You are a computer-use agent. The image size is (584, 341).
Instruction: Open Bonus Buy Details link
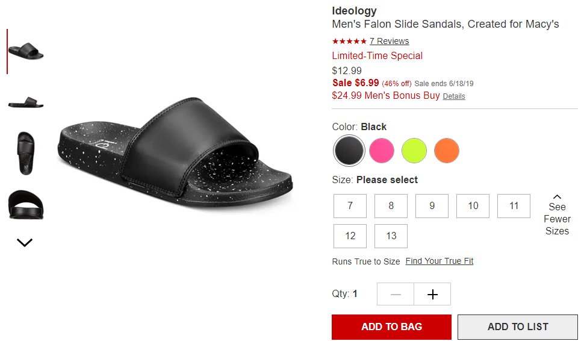pyautogui.click(x=454, y=96)
